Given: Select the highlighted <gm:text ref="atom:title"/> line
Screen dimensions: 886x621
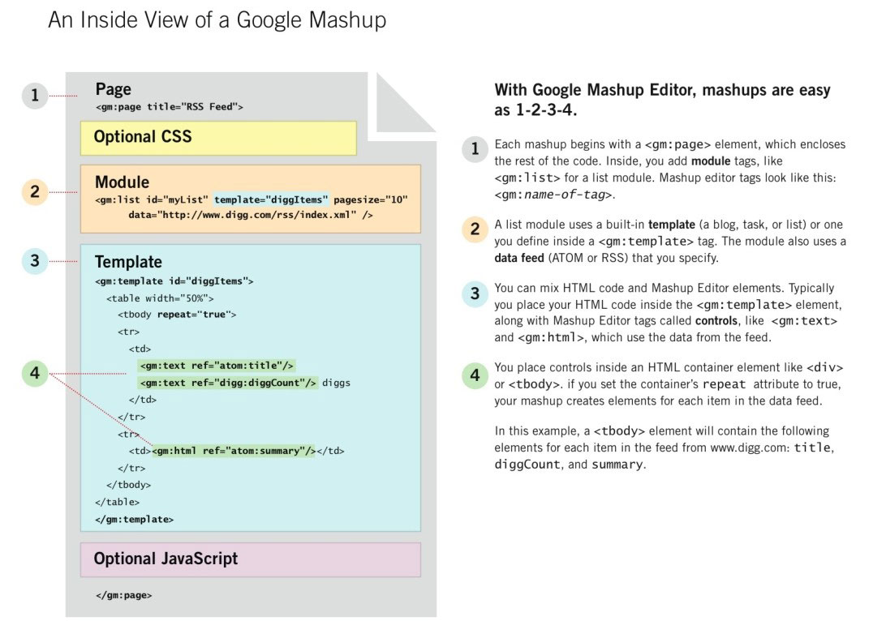Looking at the screenshot, I should coord(217,366).
